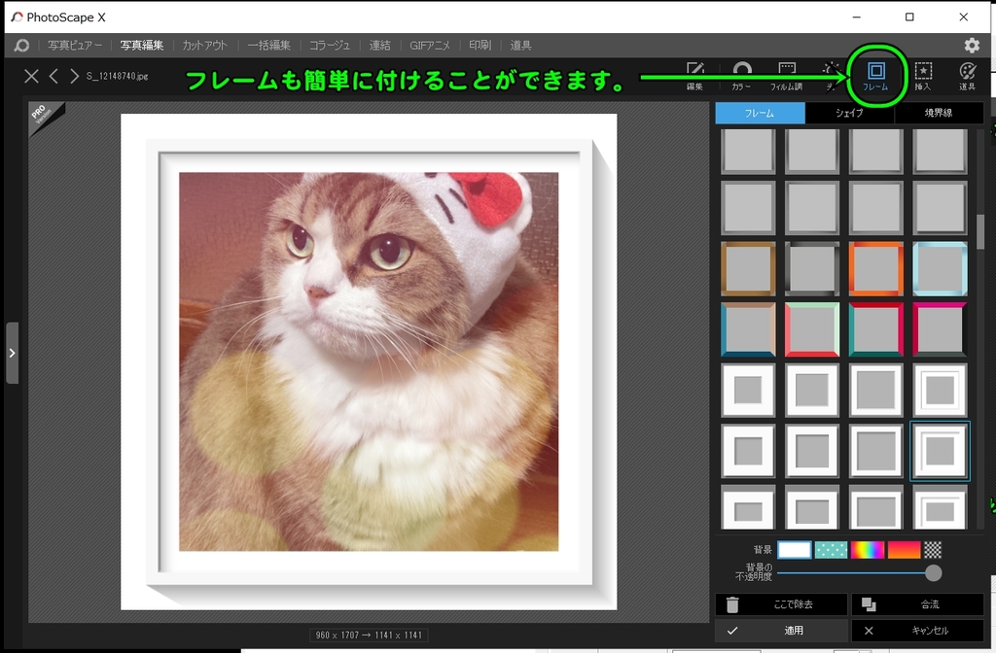Switch to the フレーム tab
Viewport: 996px width, 653px height.
coord(760,113)
